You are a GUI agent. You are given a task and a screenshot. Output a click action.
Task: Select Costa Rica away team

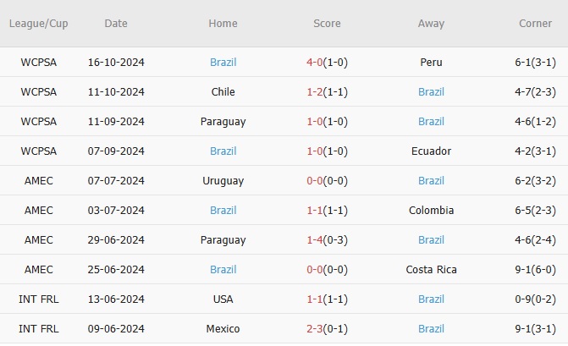click(x=431, y=270)
